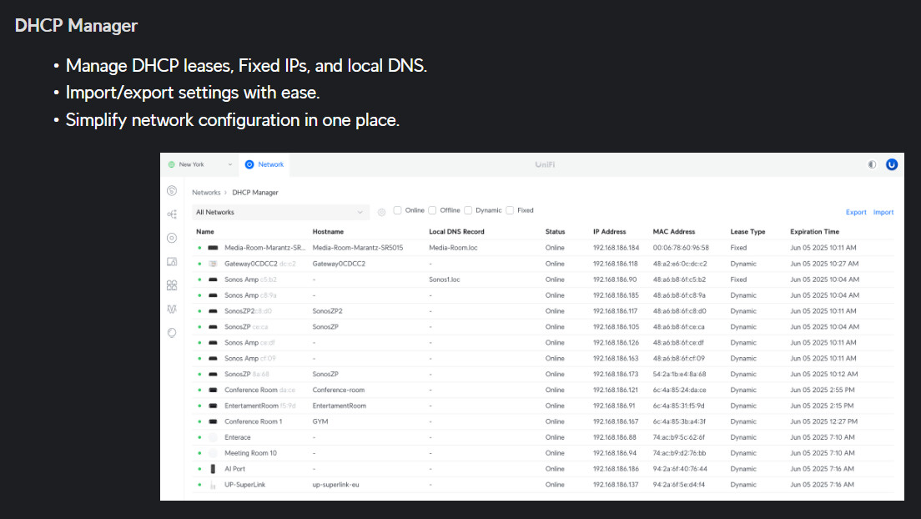The image size is (921, 519).
Task: Click the gear icon beside All Networks
Action: 382,212
